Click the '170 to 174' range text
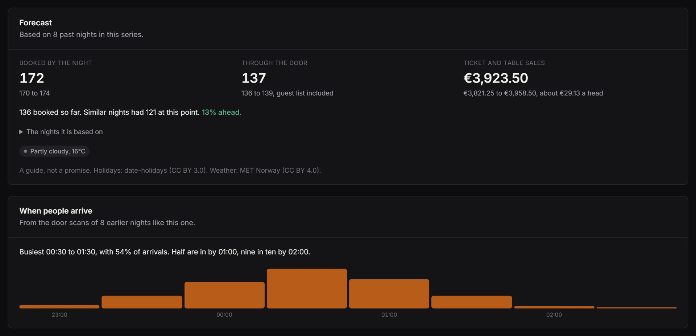This screenshot has width=696, height=336. point(34,93)
